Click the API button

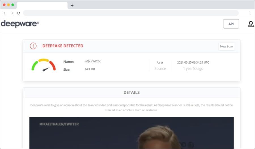[231, 24]
